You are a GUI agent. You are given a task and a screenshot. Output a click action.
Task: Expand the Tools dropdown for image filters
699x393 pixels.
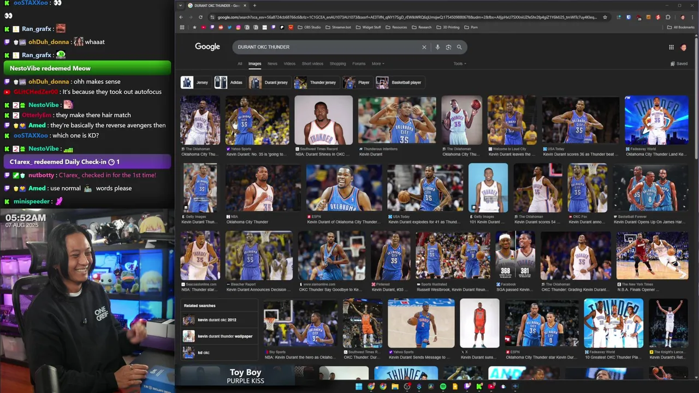tap(460, 64)
